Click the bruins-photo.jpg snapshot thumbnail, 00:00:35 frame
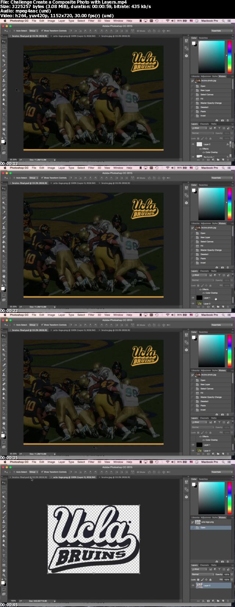Image resolution: width=235 pixels, height=607 pixels. click(198, 375)
